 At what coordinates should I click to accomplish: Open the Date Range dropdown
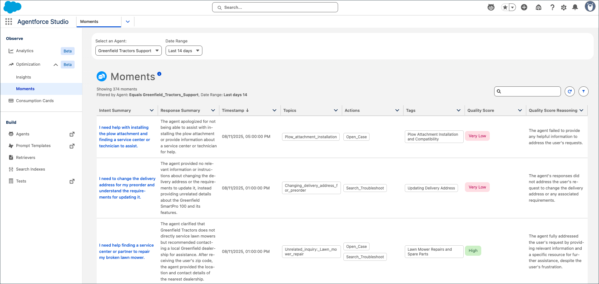(x=184, y=51)
